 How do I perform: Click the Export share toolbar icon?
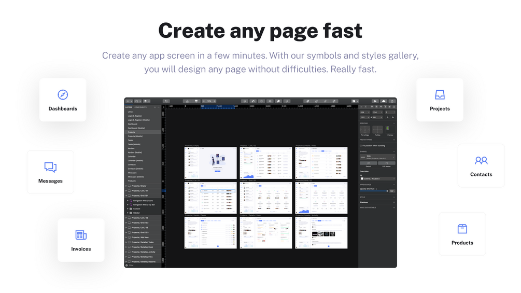tap(392, 101)
